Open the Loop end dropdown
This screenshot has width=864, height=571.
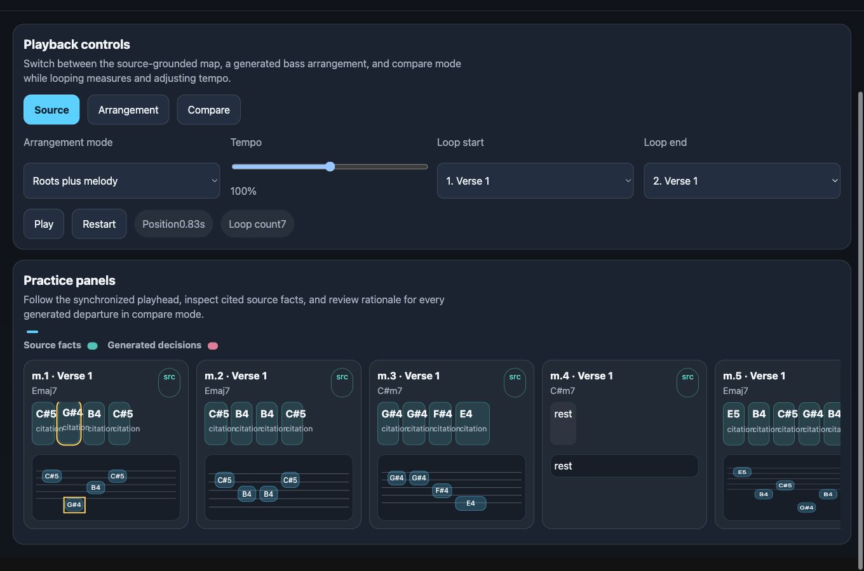(x=742, y=181)
